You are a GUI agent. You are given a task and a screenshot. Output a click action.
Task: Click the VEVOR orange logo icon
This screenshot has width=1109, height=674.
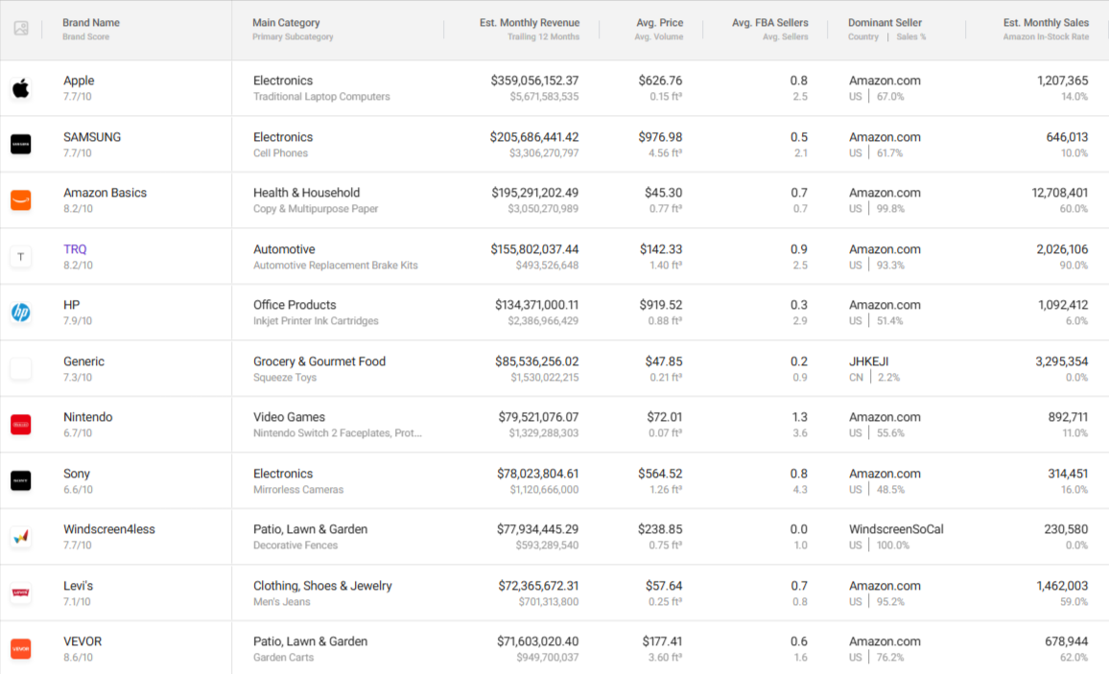(20, 648)
